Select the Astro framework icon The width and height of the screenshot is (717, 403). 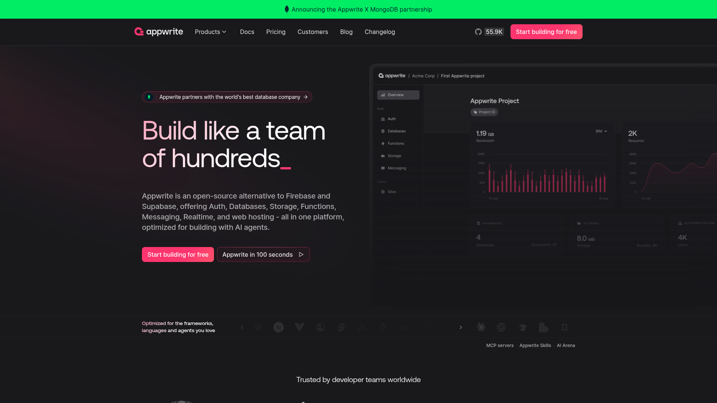[x=383, y=327]
